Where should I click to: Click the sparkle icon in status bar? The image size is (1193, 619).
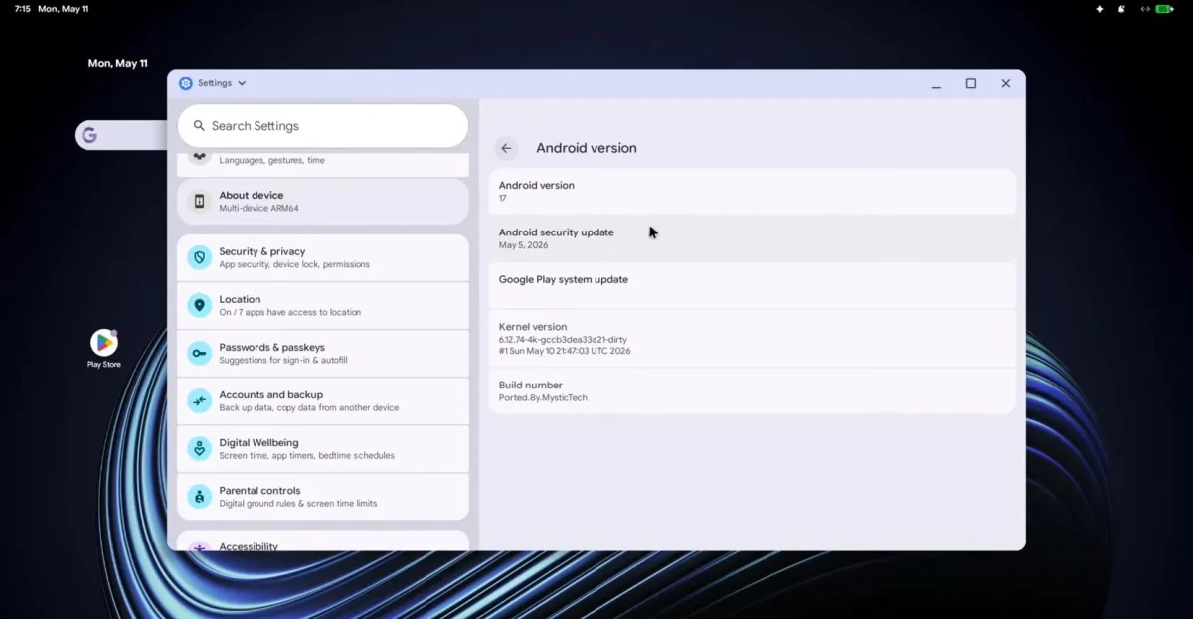pos(1100,9)
